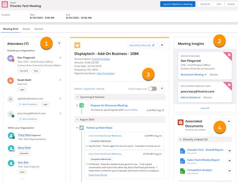Click View All under Meeting Insights
238x182 pixels.
(205, 108)
